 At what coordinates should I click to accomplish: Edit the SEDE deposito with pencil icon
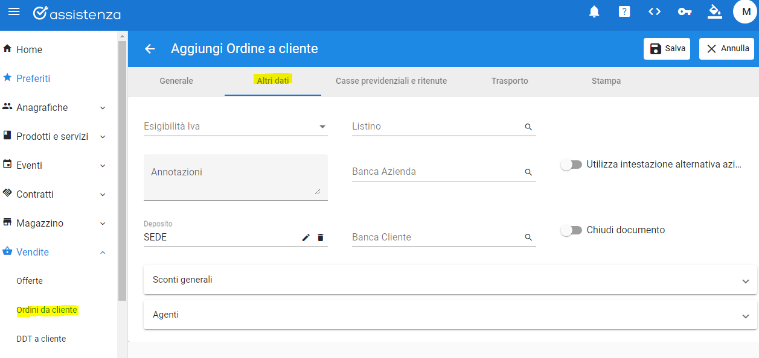point(306,237)
